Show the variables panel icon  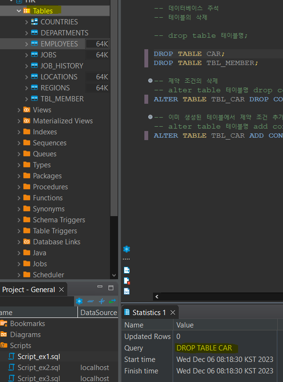tap(127, 291)
